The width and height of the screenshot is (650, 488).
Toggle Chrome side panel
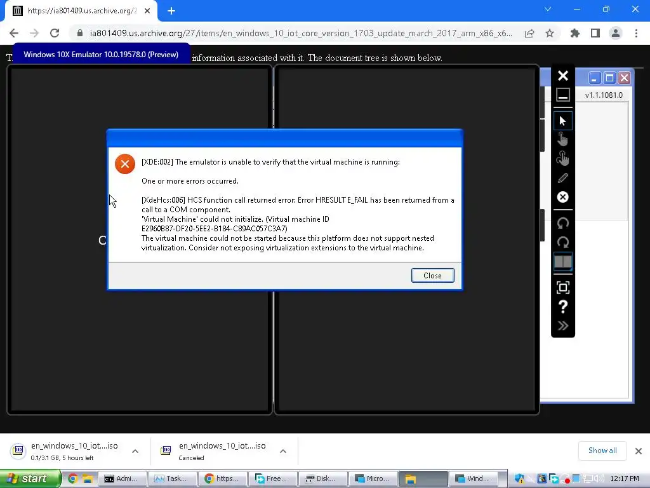(x=595, y=33)
